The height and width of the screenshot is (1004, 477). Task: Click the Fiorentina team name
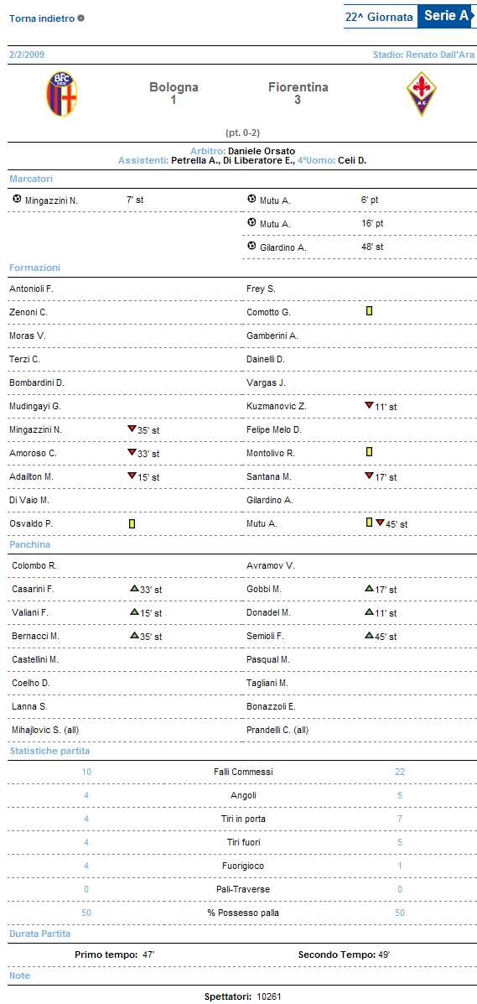coord(298,87)
